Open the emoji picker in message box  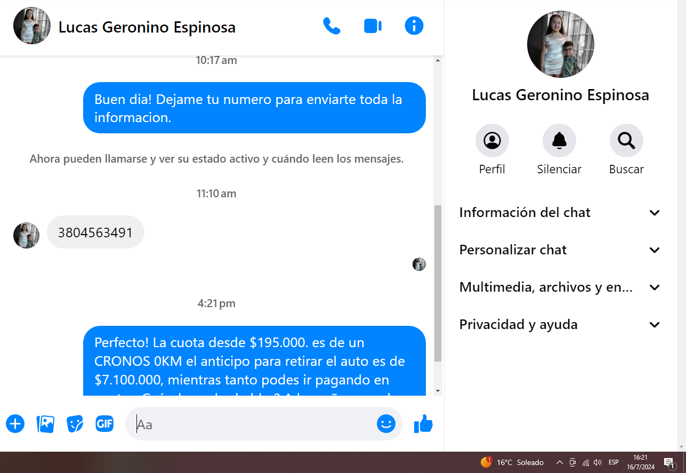pos(386,424)
